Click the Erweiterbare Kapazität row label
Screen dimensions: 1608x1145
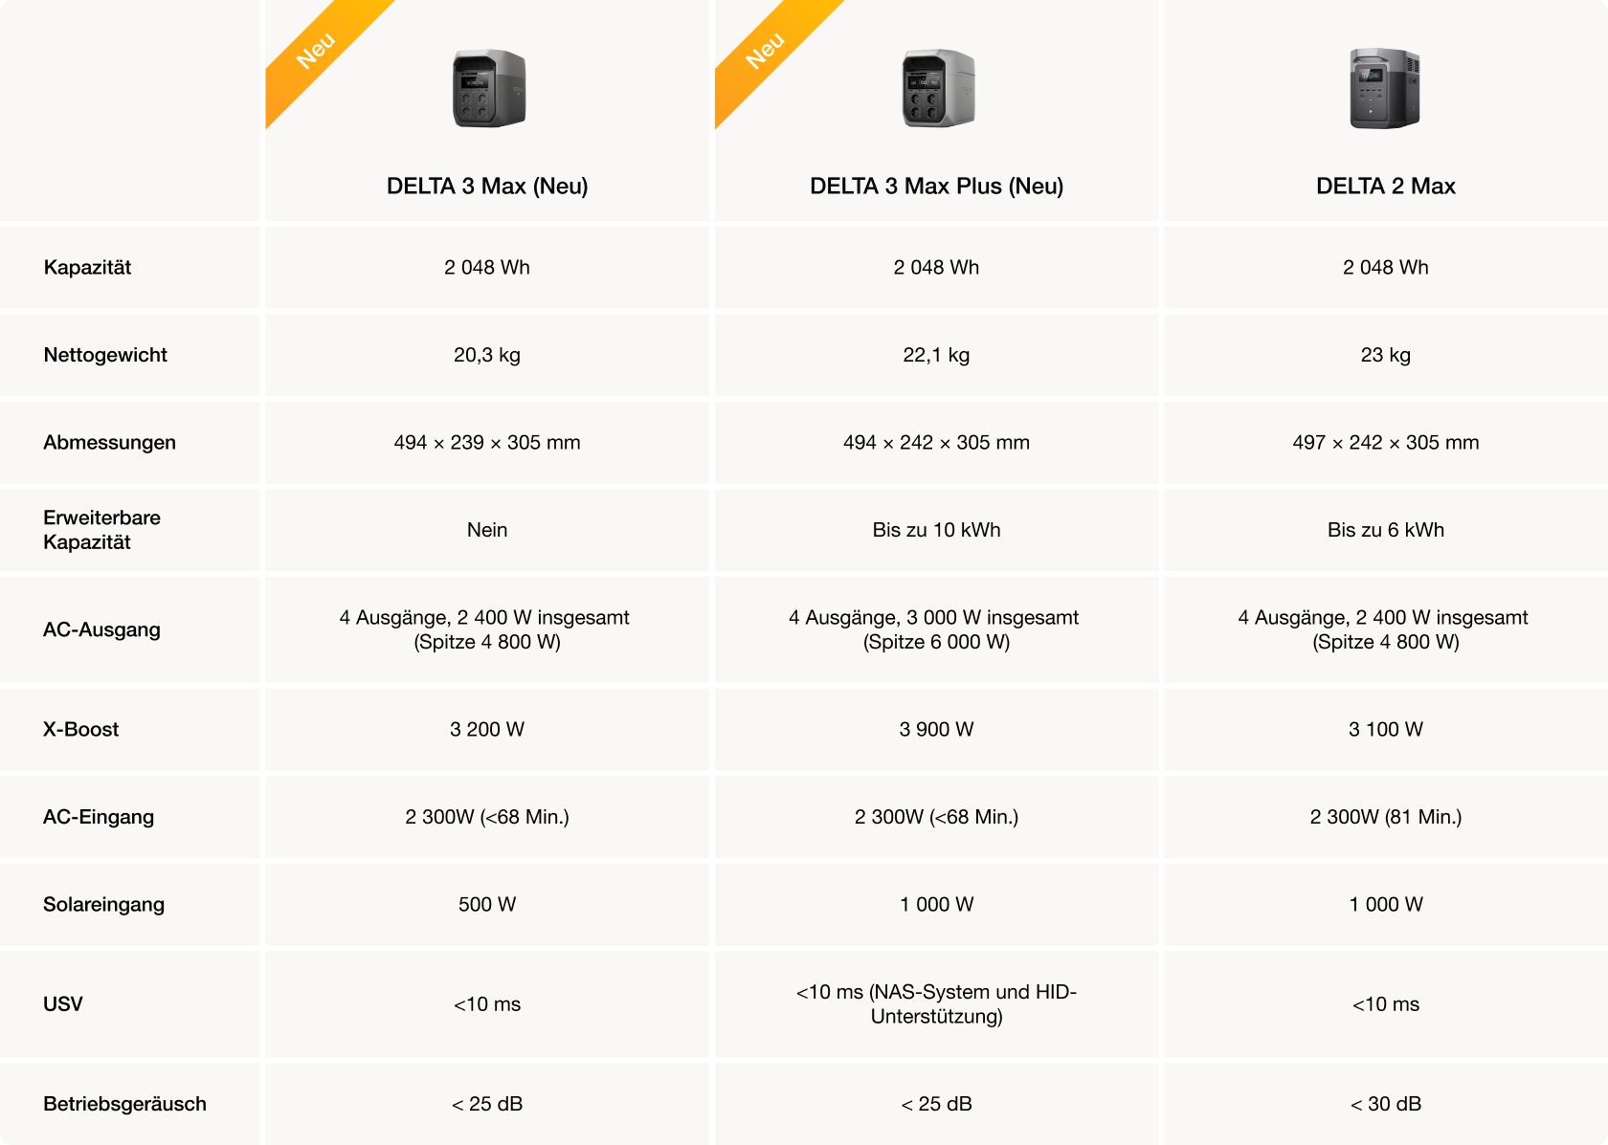tap(101, 530)
